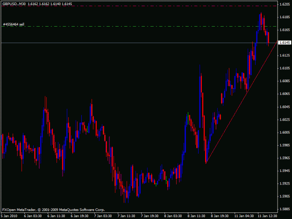Click the 7 Jan 19:30 time label
Screen dimensions: 292x219
pyautogui.click(x=150, y=216)
